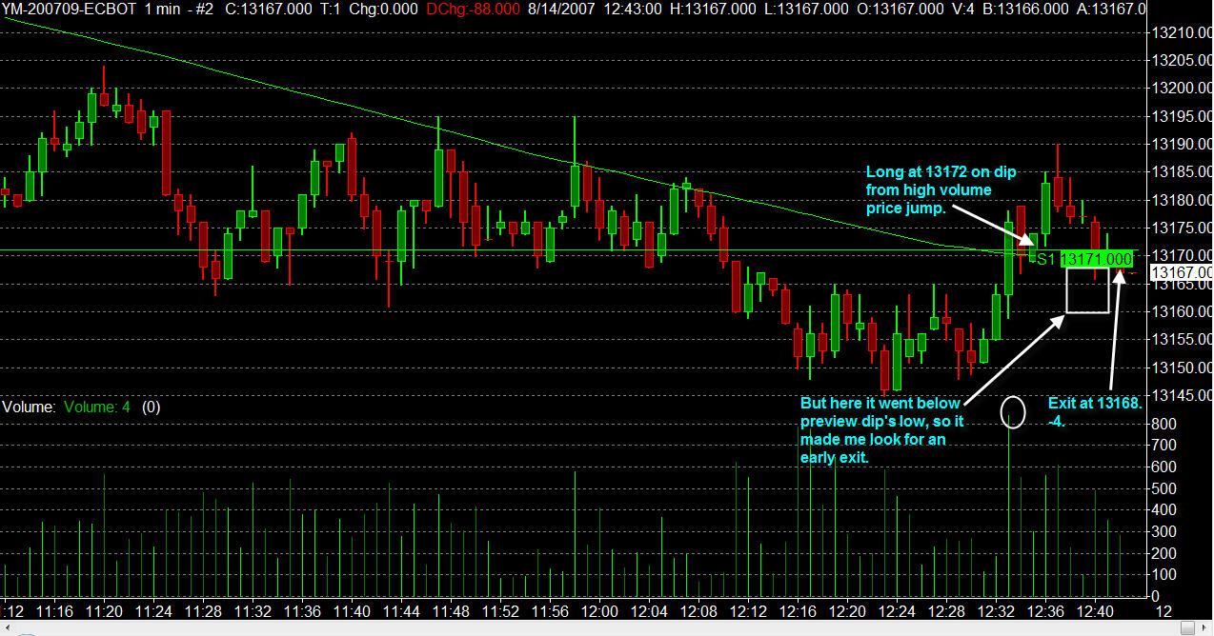This screenshot has height=636, width=1214.
Task: Click the '(0)' next to Volume label
Action: tap(151, 407)
